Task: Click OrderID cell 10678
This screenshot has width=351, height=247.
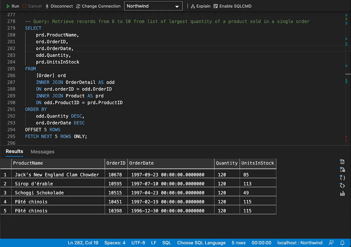Action: [116, 175]
